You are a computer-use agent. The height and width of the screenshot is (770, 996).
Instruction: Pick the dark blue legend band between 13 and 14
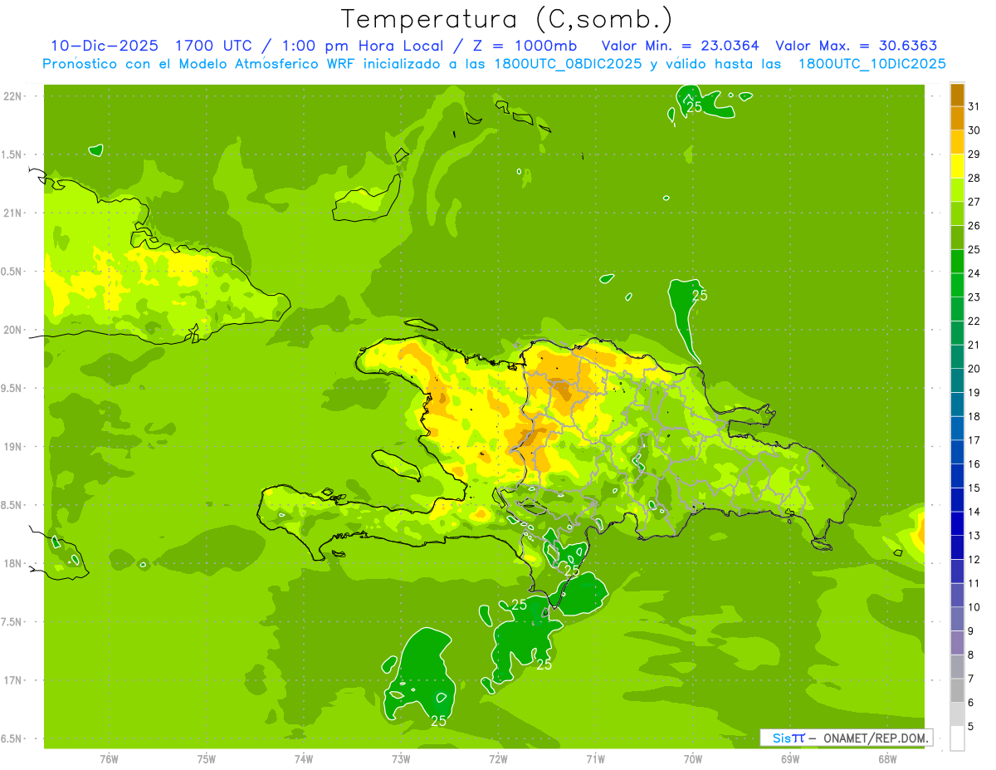[957, 524]
